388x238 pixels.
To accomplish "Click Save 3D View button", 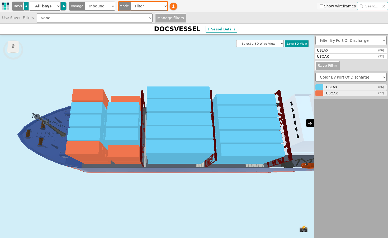I will (297, 44).
